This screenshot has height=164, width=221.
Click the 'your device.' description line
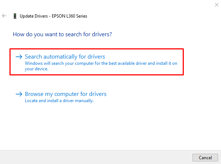point(36,69)
